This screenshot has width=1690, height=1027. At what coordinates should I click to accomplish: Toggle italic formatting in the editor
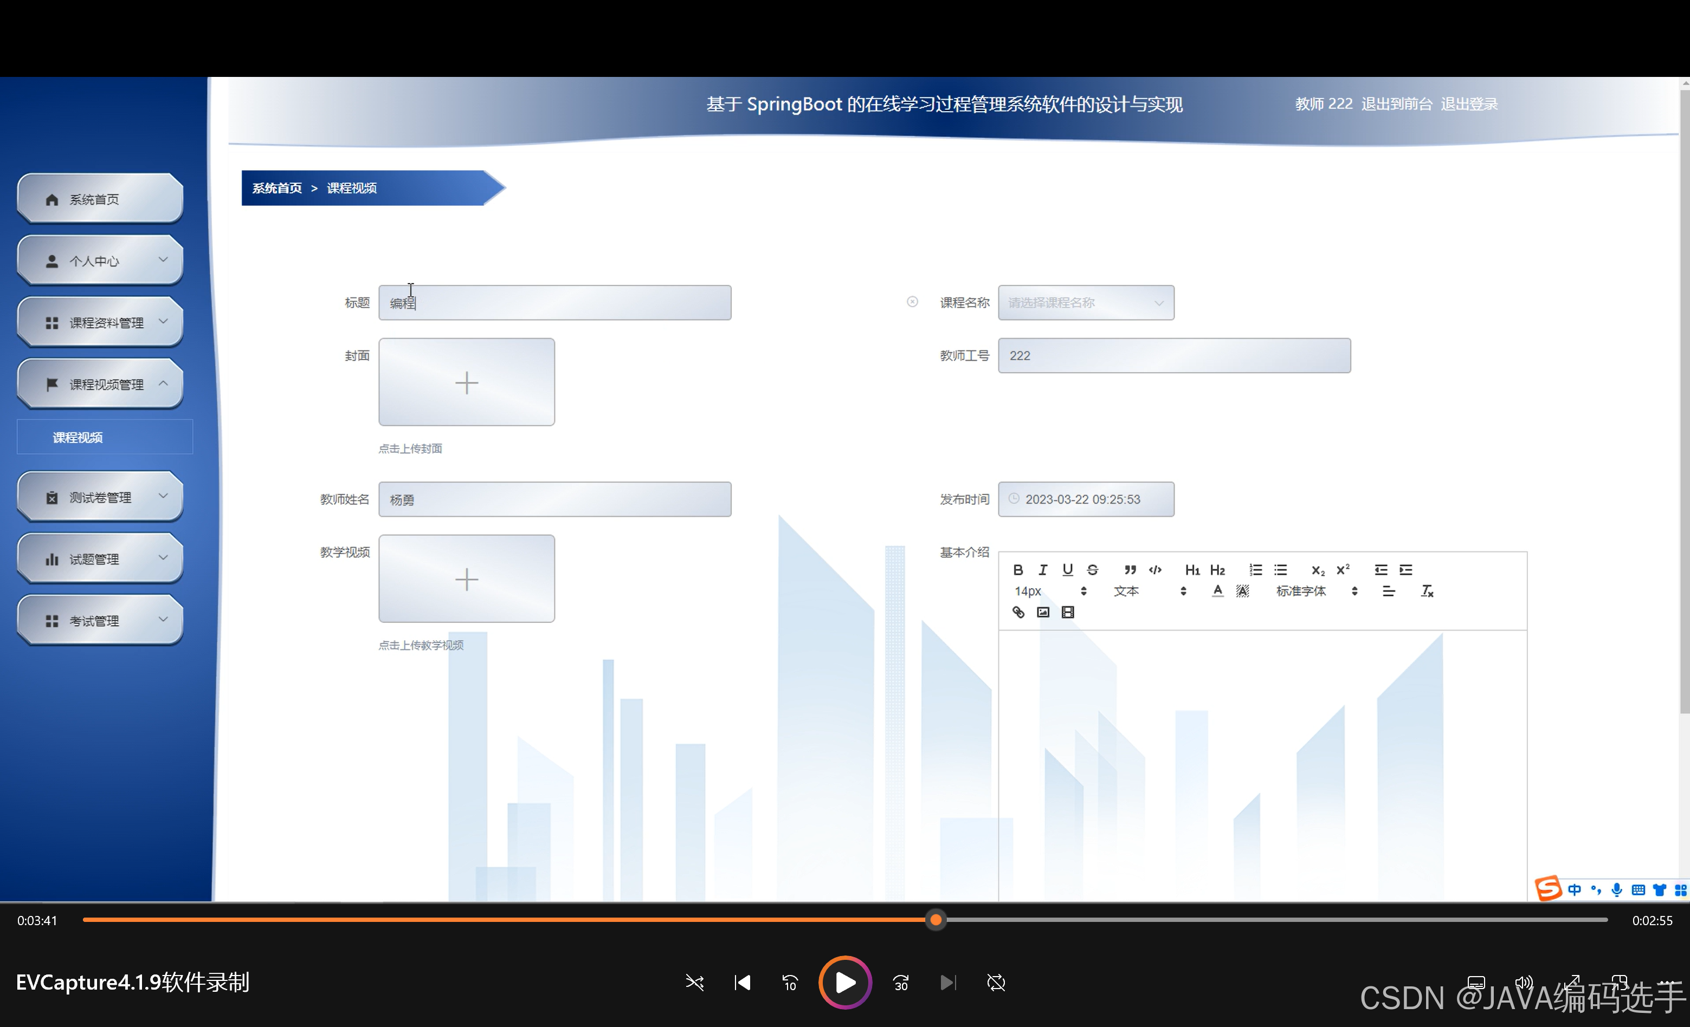point(1042,570)
